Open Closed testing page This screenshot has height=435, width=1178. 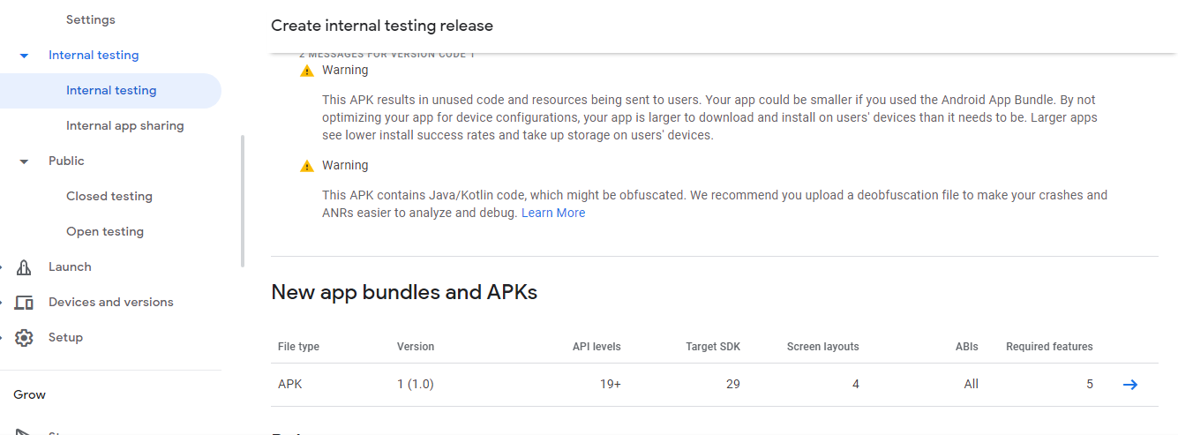pos(109,196)
